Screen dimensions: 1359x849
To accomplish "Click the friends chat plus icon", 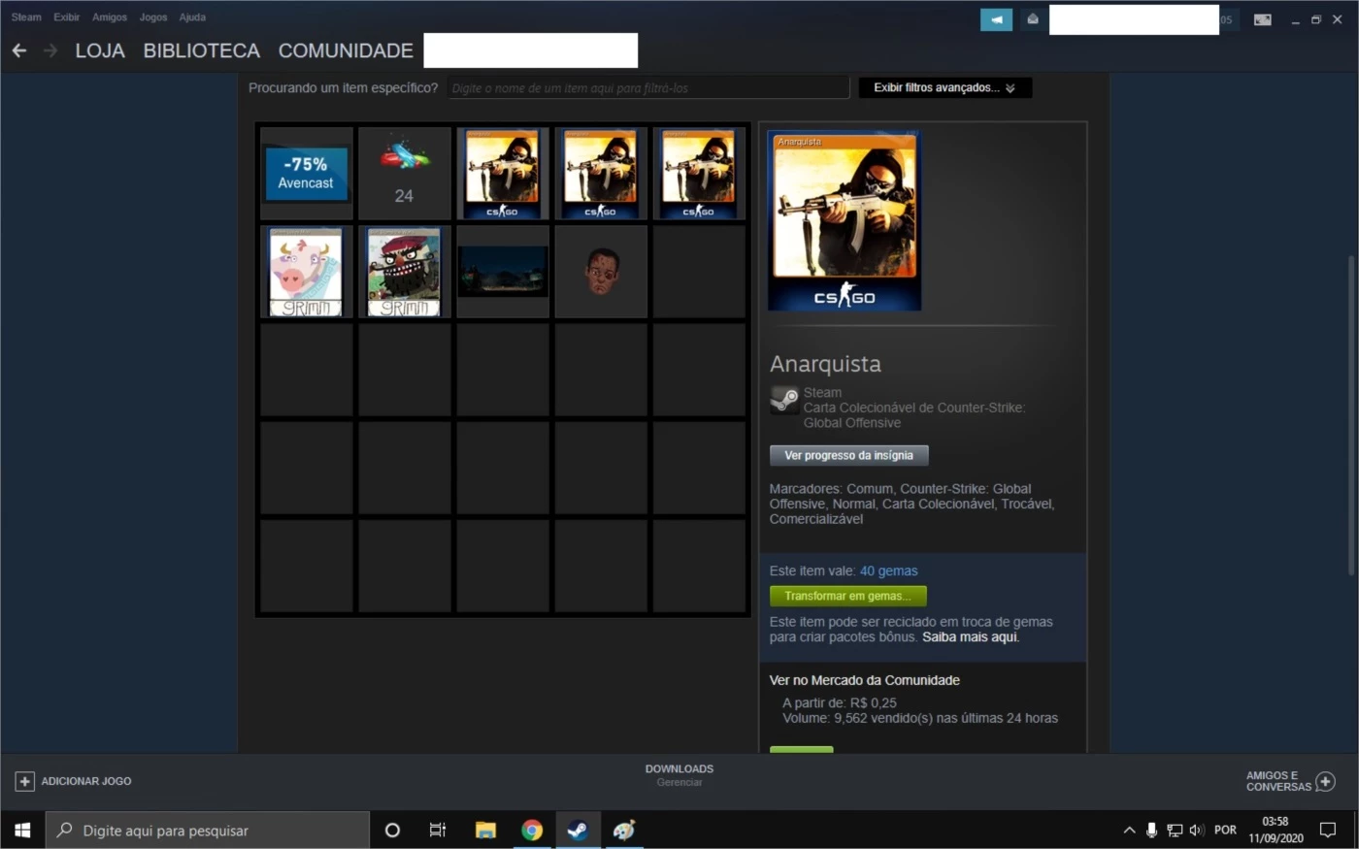I will [1326, 781].
